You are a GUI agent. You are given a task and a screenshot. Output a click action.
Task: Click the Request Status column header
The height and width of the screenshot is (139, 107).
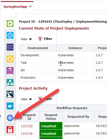point(51,117)
